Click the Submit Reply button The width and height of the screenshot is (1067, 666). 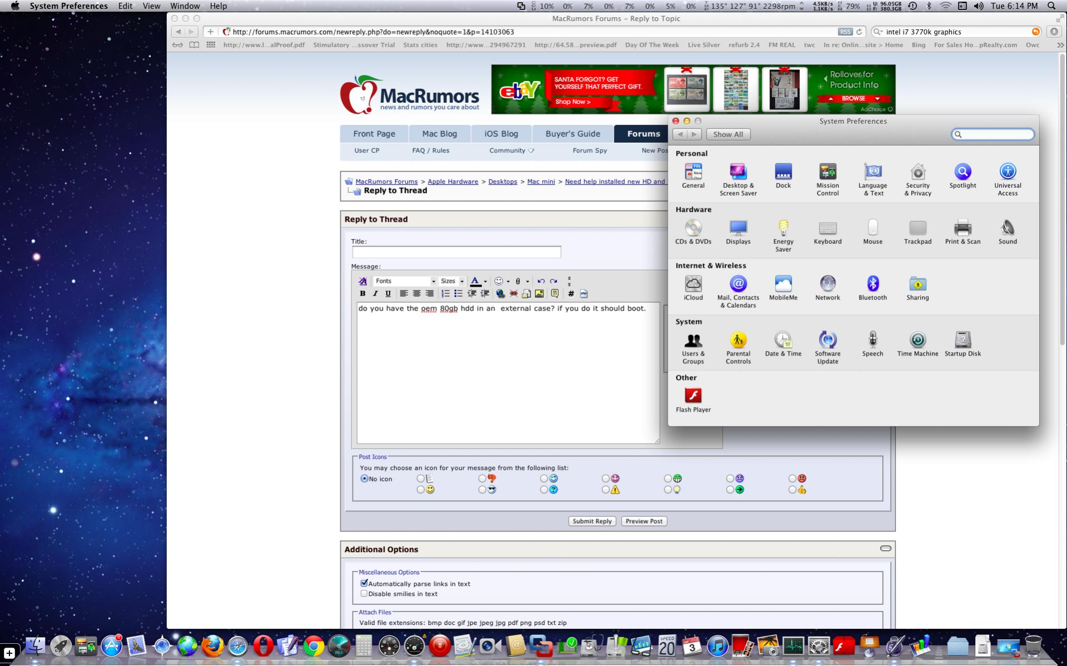[592, 521]
